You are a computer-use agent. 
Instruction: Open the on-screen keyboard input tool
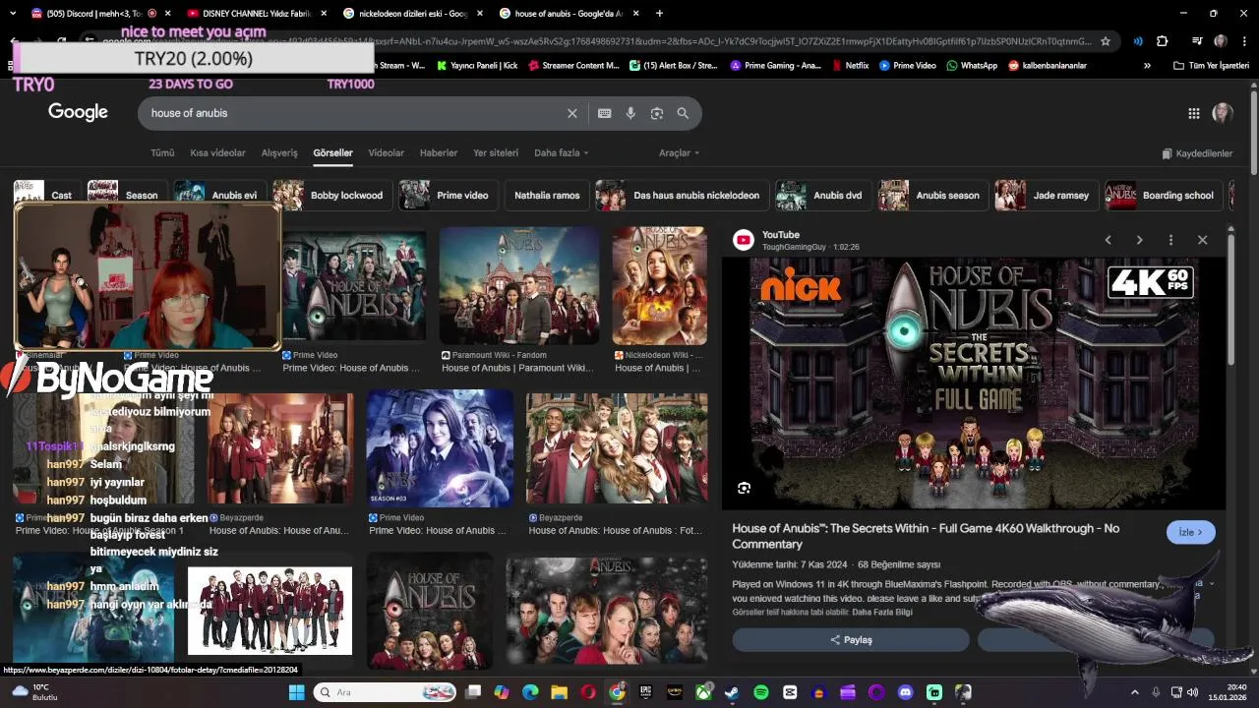click(605, 113)
